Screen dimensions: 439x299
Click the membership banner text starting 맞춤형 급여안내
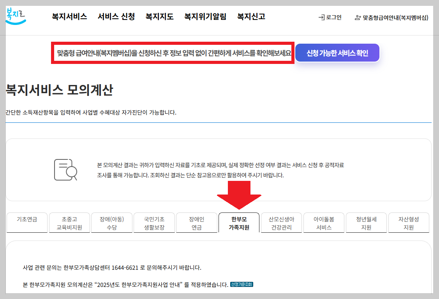[174, 53]
